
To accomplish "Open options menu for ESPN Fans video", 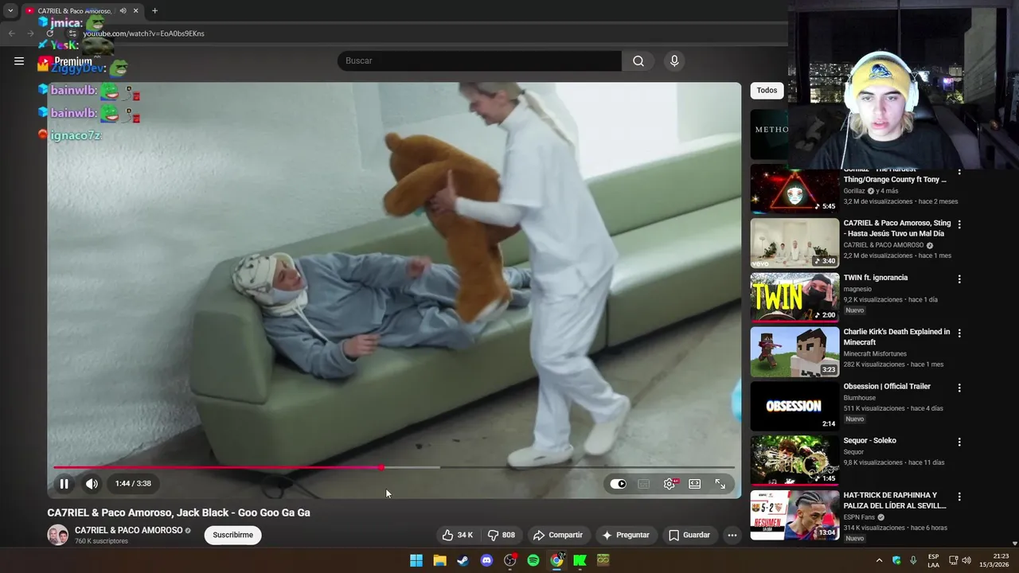I will pos(959,496).
